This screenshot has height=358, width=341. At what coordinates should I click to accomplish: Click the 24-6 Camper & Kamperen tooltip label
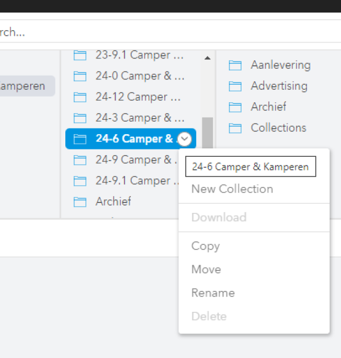250,167
